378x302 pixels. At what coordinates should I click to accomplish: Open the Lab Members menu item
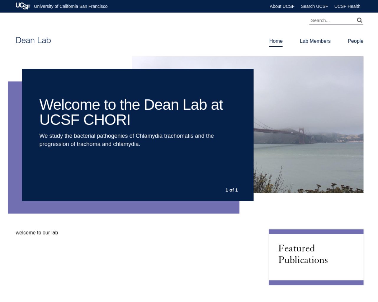pyautogui.click(x=315, y=41)
